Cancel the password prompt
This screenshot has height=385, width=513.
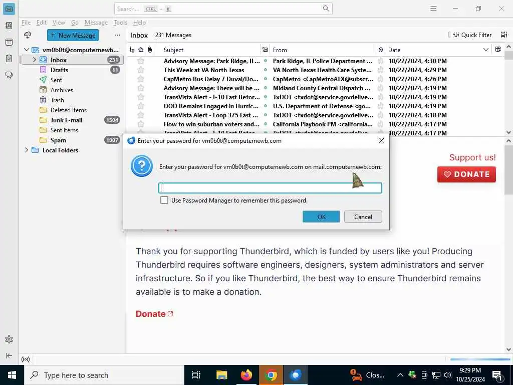click(x=363, y=217)
